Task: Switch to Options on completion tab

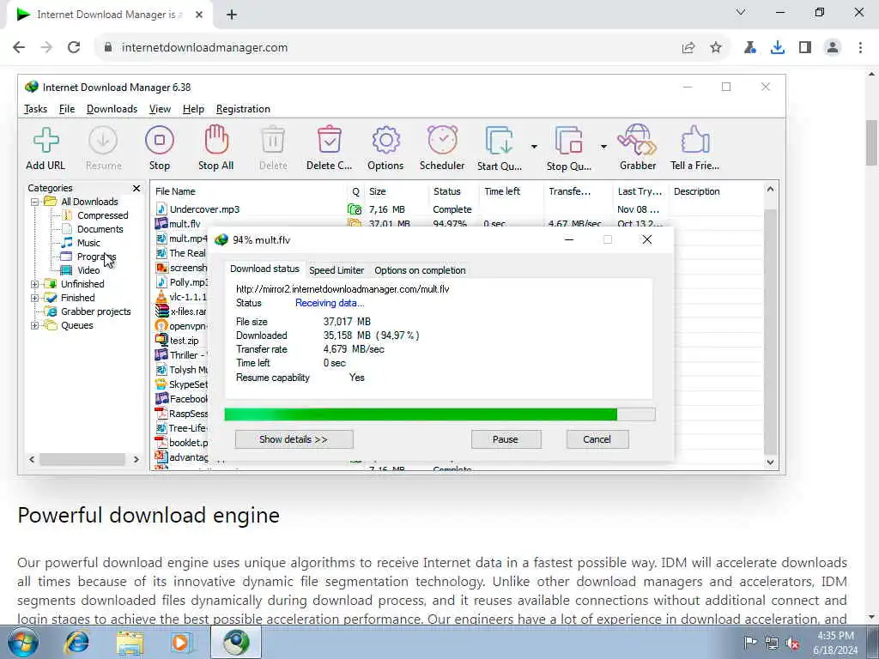Action: point(420,270)
